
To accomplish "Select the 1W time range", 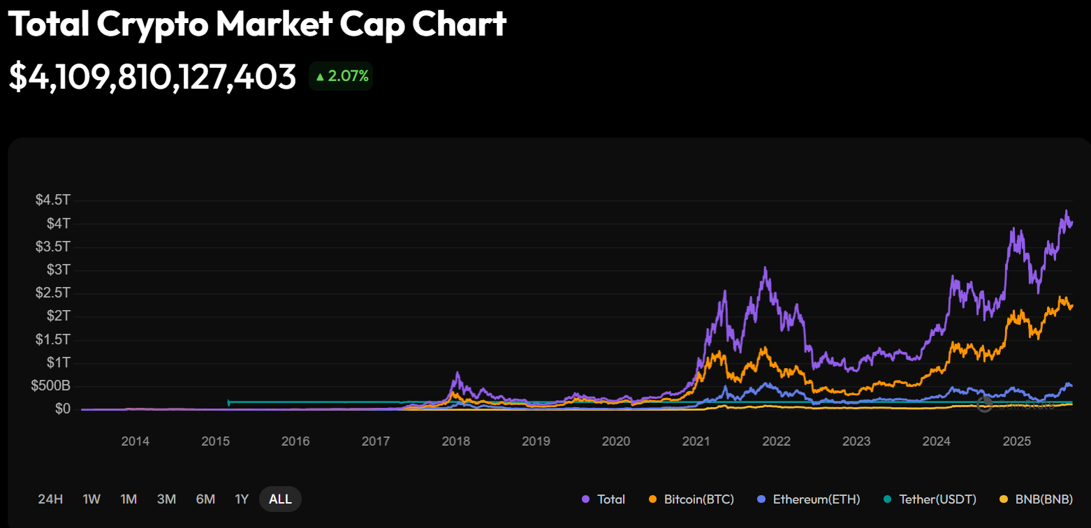I will tap(91, 499).
